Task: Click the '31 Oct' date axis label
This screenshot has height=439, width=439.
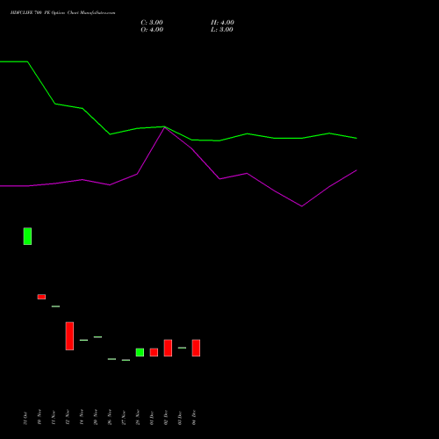Action: (25, 418)
